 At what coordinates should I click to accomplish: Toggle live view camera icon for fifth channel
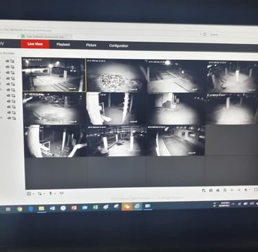(8, 84)
